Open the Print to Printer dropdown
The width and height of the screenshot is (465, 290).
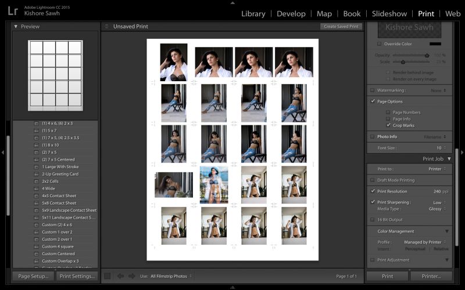(x=437, y=169)
